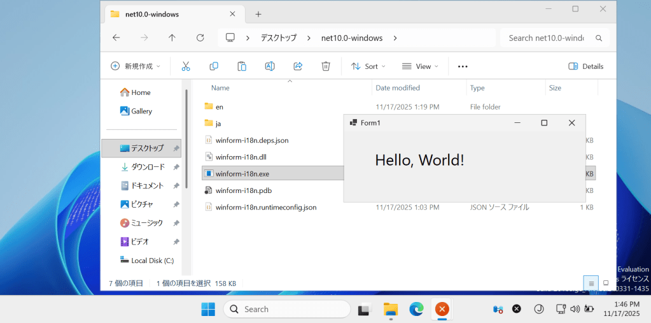Refresh the current folder view
This screenshot has width=651, height=323.
pos(200,38)
